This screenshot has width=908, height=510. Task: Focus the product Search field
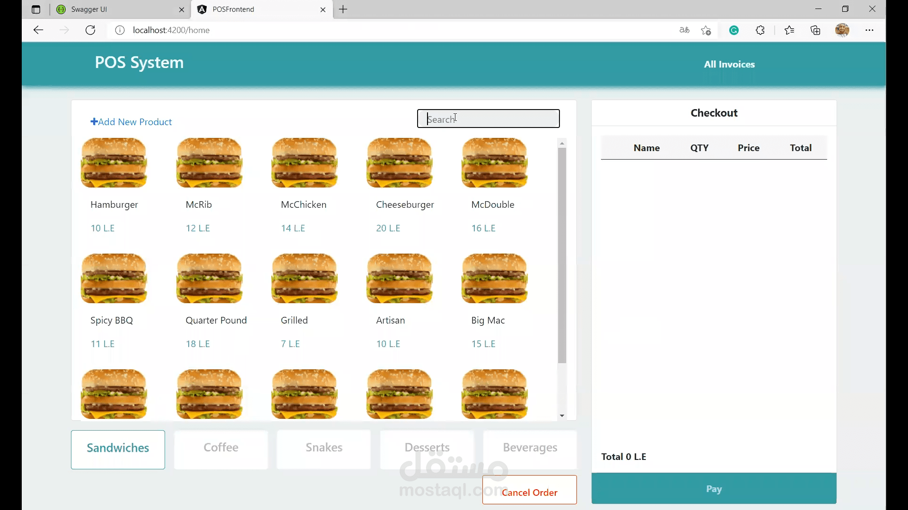(x=488, y=119)
